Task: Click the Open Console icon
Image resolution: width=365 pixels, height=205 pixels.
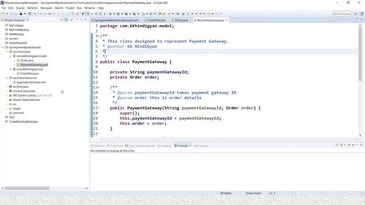Action: tap(349, 145)
